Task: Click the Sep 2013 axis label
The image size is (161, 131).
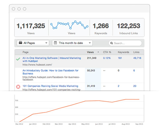Action: [139, 124]
